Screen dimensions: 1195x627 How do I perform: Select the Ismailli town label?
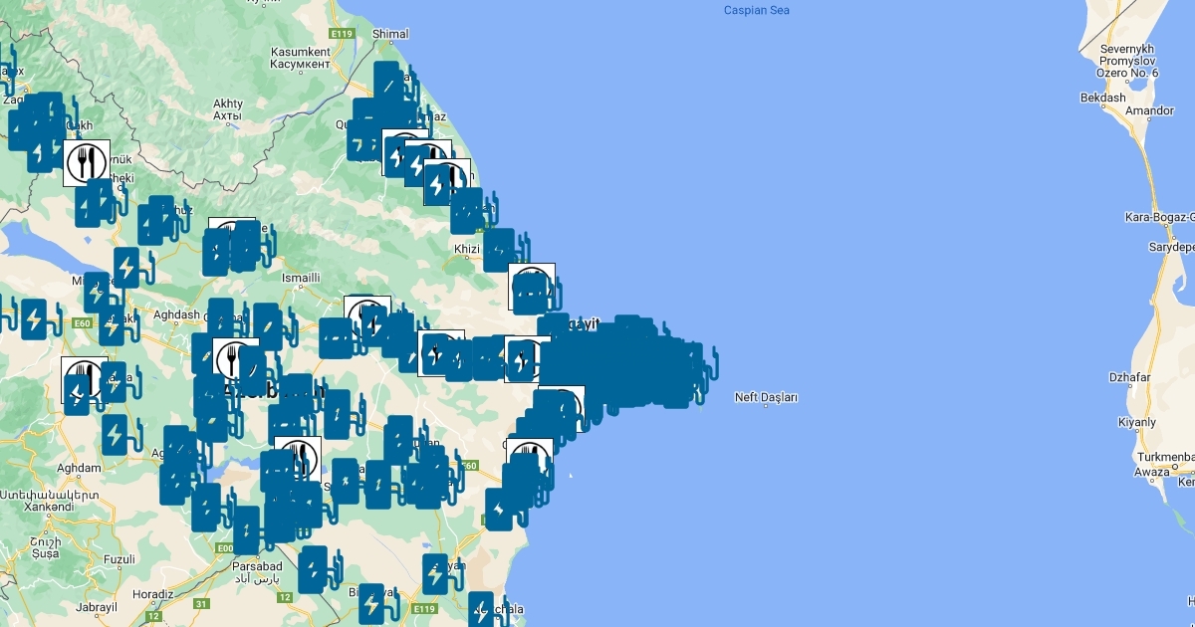tap(301, 278)
